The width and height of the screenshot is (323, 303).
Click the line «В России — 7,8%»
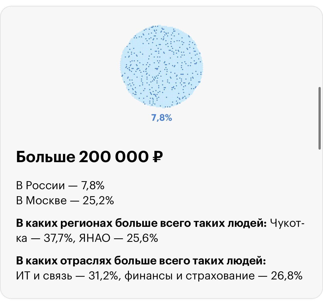pos(60,185)
